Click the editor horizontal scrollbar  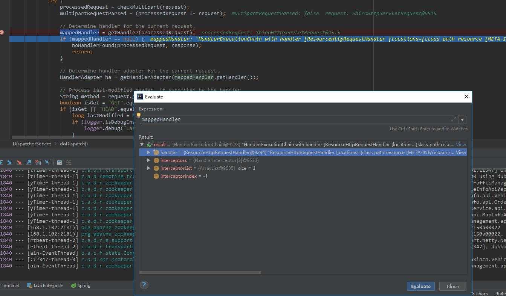click(73, 137)
